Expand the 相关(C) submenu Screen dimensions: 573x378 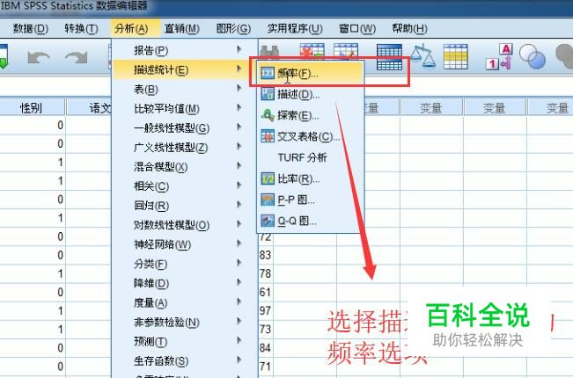click(x=184, y=186)
